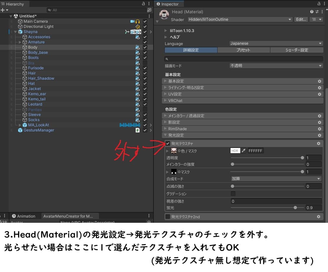Open the Head material preview thumbnail

coord(164,14)
